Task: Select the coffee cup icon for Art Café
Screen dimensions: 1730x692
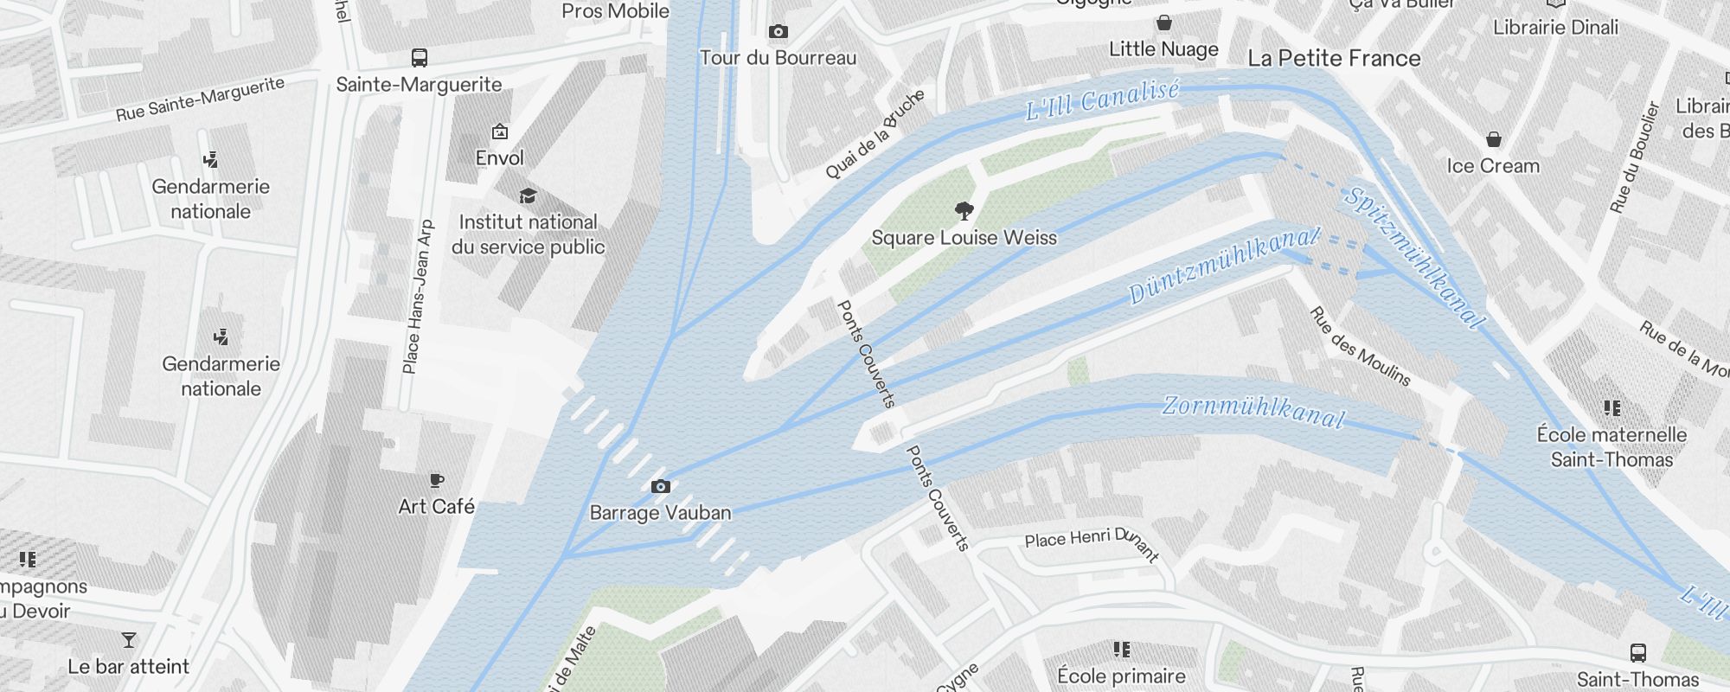Action: coord(437,480)
